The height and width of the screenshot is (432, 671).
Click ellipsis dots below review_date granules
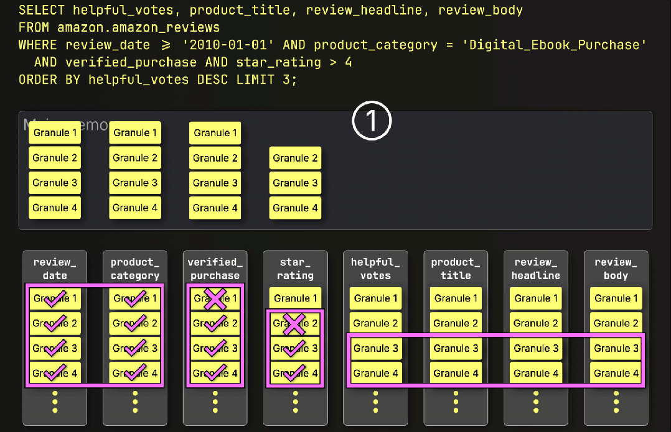click(55, 402)
